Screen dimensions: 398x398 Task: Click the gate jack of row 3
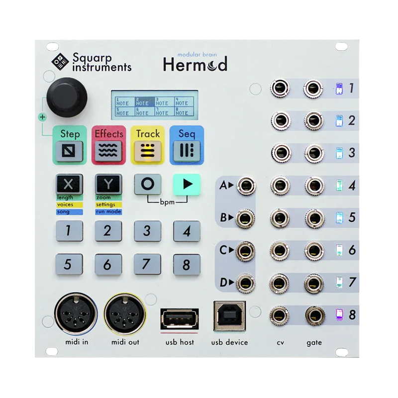tap(314, 153)
